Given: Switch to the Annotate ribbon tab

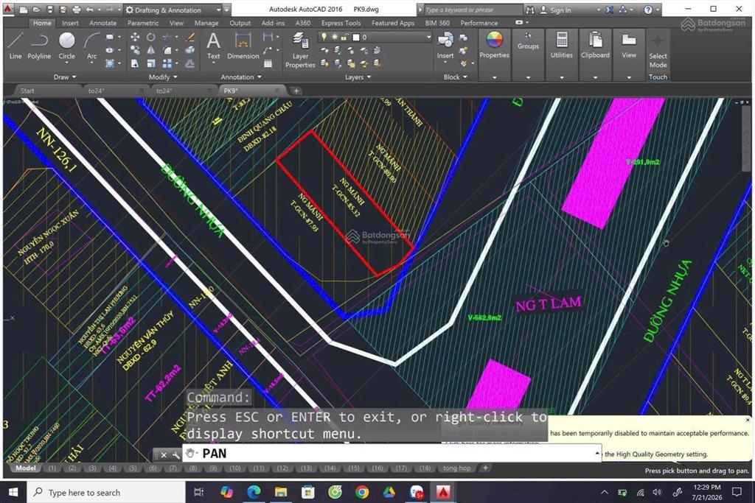Looking at the screenshot, I should 103,23.
